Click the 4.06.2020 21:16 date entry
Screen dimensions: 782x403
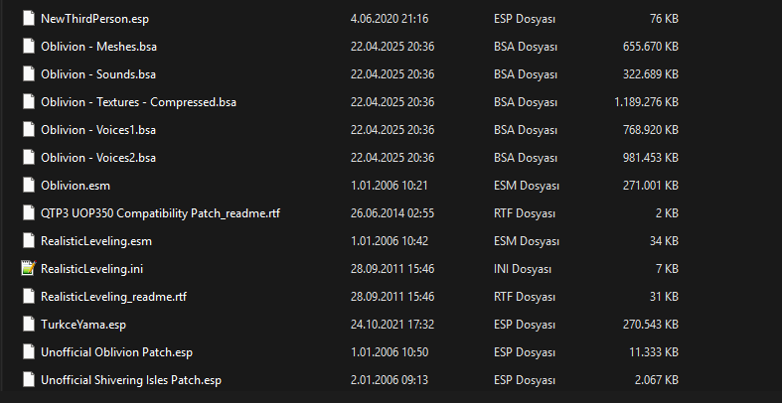[390, 19]
